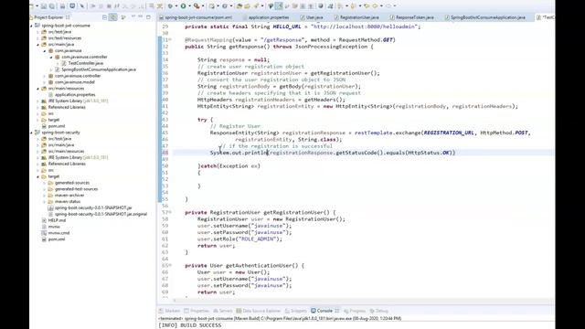Screen dimensions: 585x329
Task: Click the Console view icon in the bottom panel
Action: [314, 311]
